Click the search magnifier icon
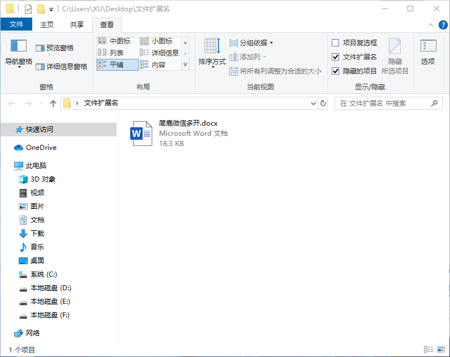The image size is (450, 357). click(435, 103)
